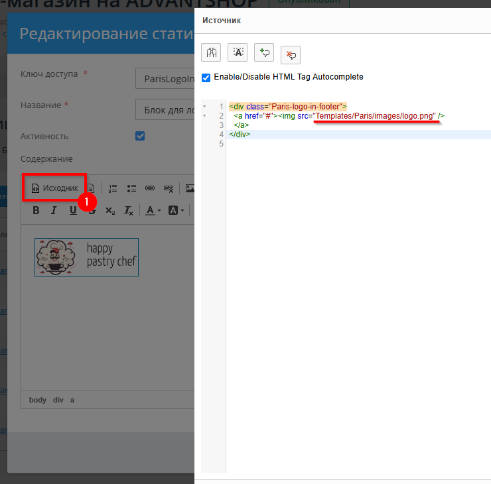Select the happy pastry chef logo image
Viewport: 491px width, 484px height.
click(86, 257)
